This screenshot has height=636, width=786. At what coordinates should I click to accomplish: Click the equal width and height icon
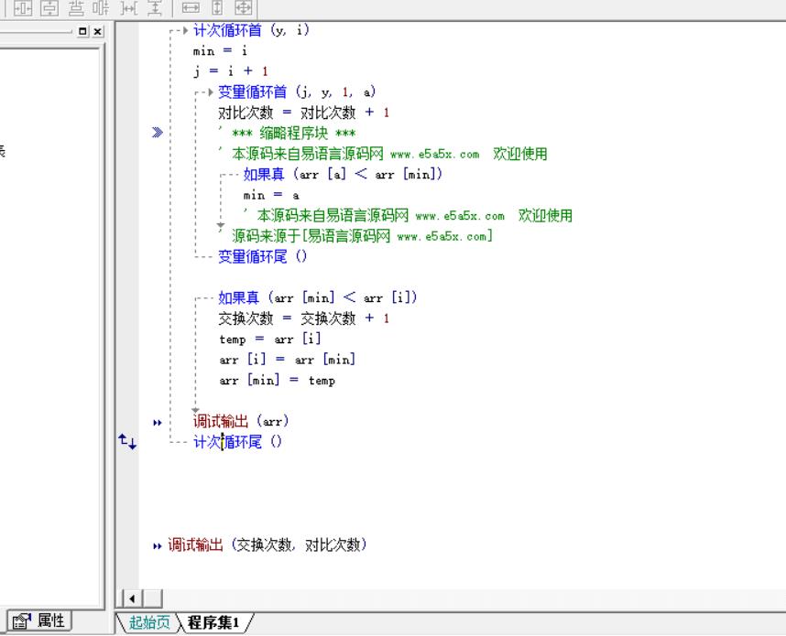pos(242,6)
